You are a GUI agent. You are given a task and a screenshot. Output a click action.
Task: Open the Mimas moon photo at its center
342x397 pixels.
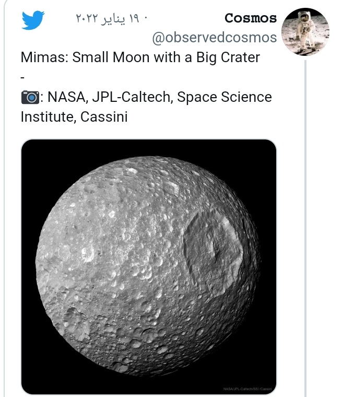tap(148, 266)
